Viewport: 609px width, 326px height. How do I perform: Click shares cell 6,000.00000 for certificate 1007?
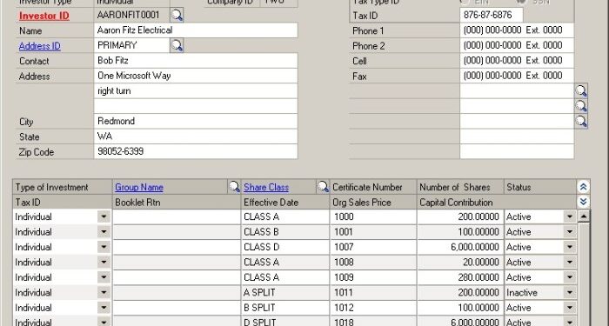click(x=460, y=247)
